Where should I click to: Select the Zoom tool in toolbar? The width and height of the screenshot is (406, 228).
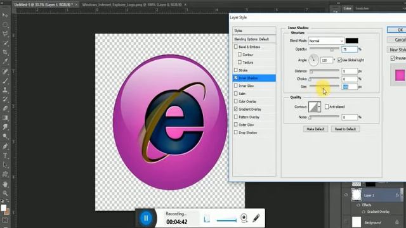click(5, 193)
